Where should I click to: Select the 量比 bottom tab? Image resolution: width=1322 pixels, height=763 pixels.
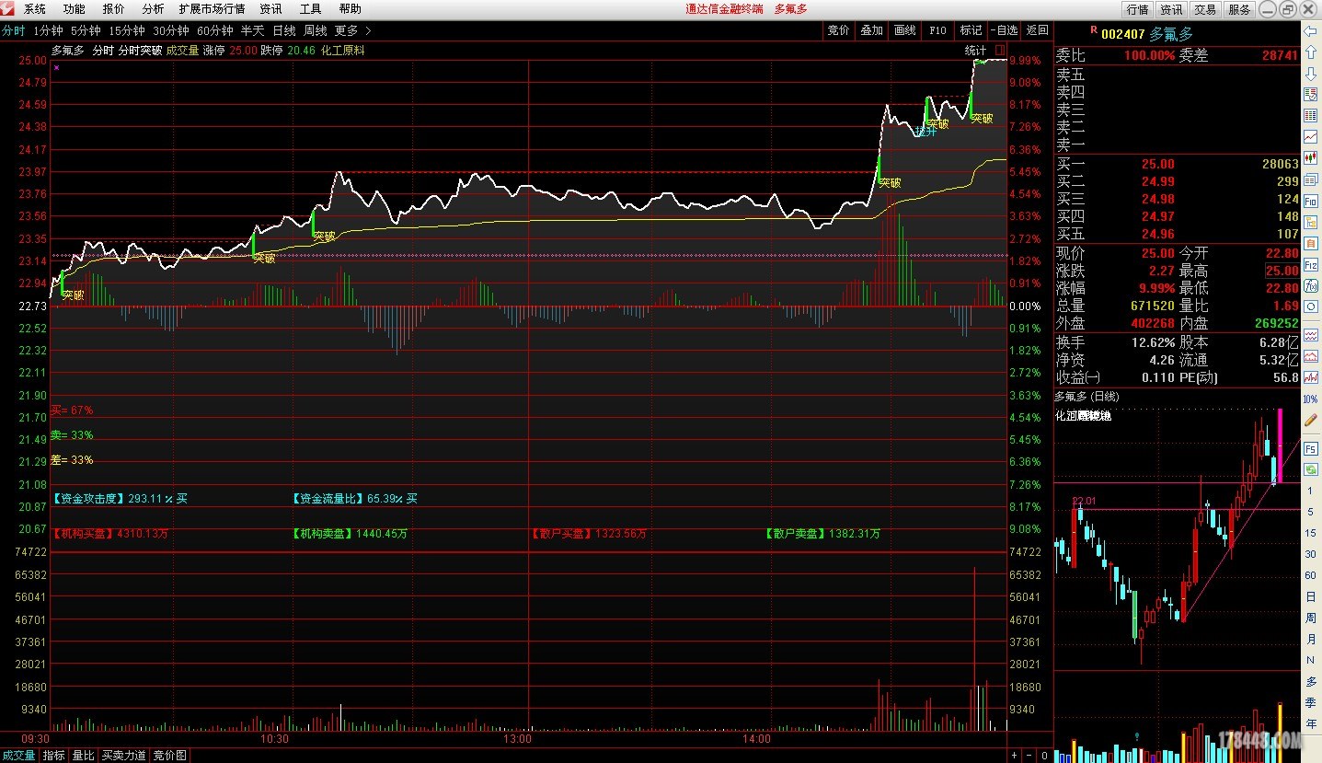[x=83, y=756]
